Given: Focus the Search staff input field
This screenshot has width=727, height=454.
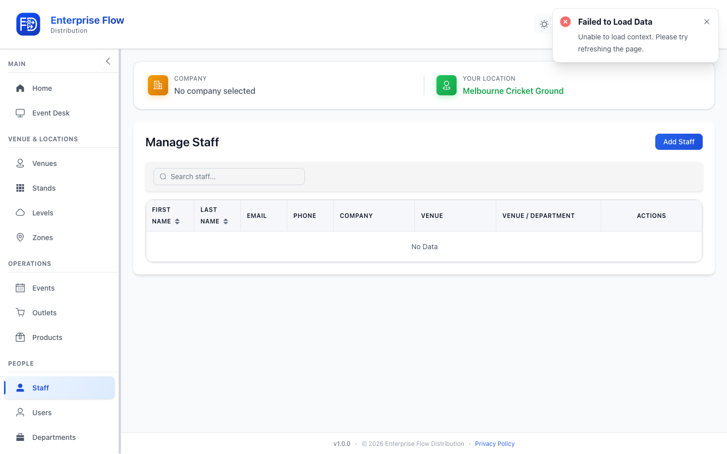Looking at the screenshot, I should point(229,177).
